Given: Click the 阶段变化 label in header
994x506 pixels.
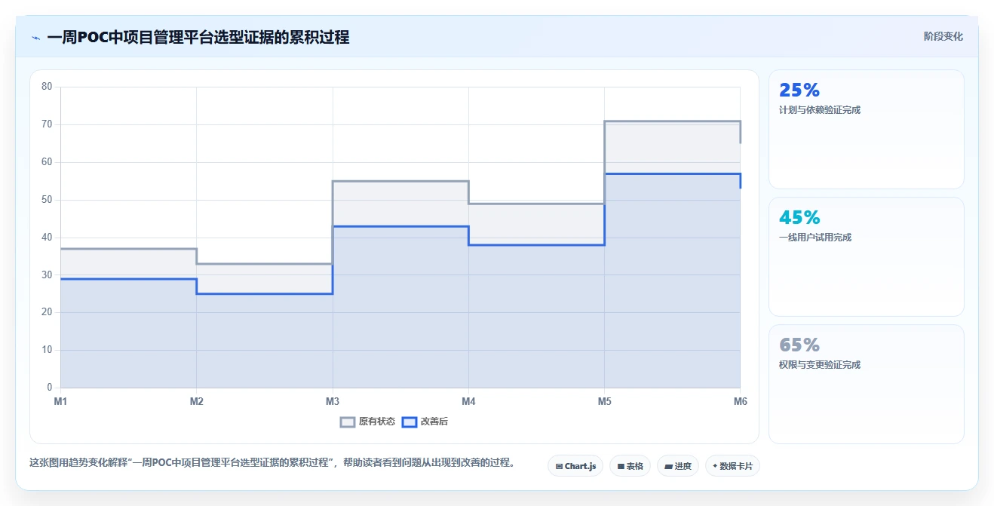Looking at the screenshot, I should point(943,36).
